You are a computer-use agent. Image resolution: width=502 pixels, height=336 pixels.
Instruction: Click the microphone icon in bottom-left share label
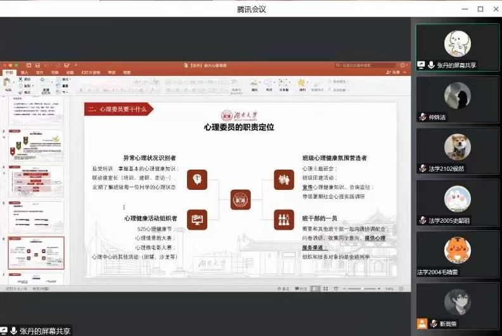(13, 330)
